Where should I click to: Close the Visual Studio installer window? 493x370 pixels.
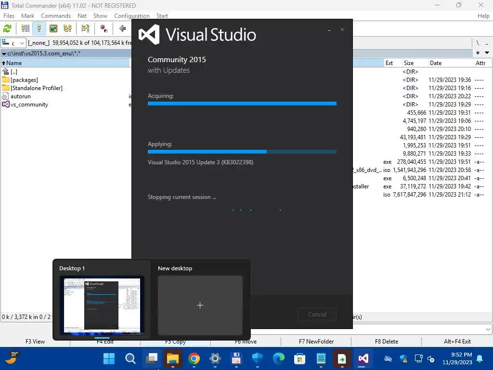pyautogui.click(x=342, y=29)
